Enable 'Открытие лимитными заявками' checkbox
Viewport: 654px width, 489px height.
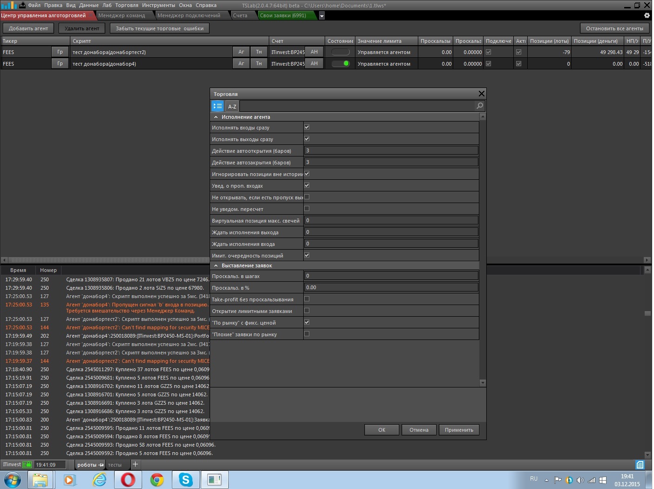click(307, 311)
